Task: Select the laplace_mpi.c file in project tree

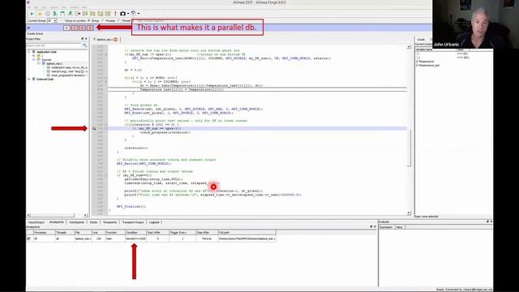Action: pyautogui.click(x=54, y=63)
